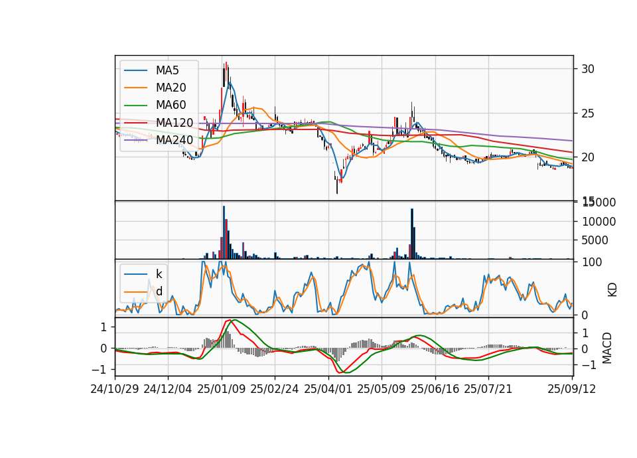The width and height of the screenshot is (637, 458).
Task: Click the date label 25/06/16
Action: tap(435, 389)
